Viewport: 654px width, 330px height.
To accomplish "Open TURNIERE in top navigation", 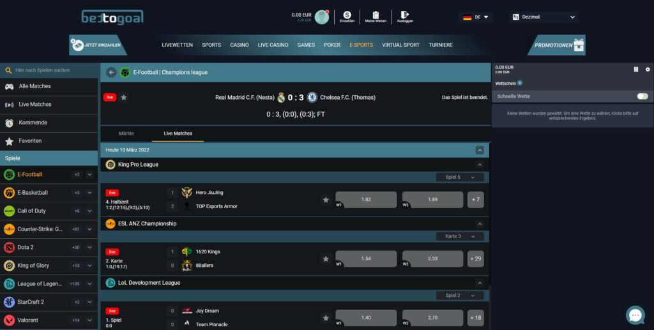I will [441, 45].
